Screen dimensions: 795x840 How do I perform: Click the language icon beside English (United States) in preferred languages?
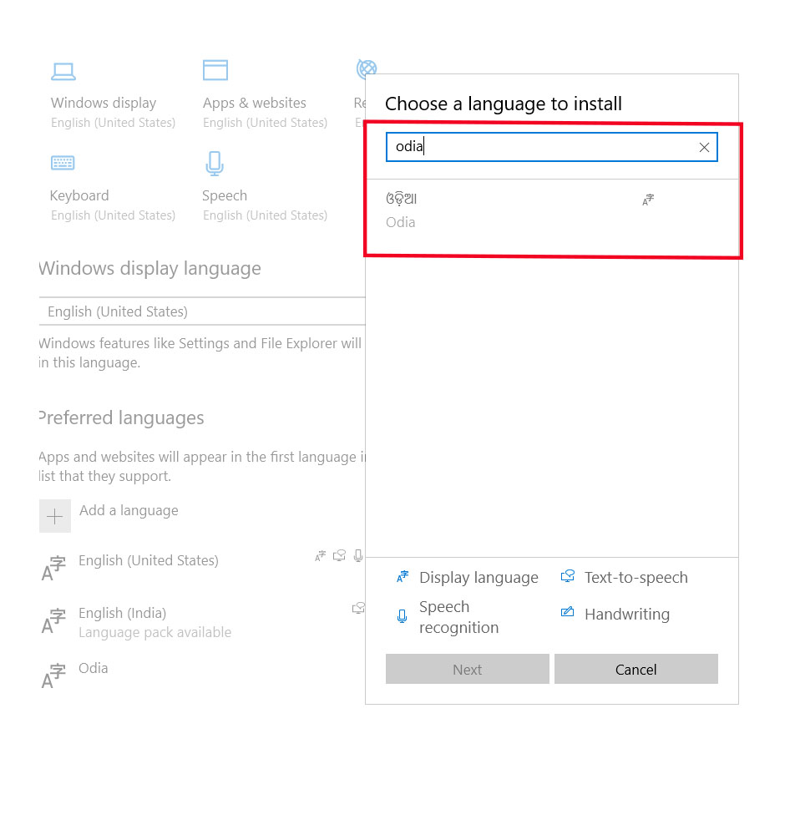click(x=53, y=569)
